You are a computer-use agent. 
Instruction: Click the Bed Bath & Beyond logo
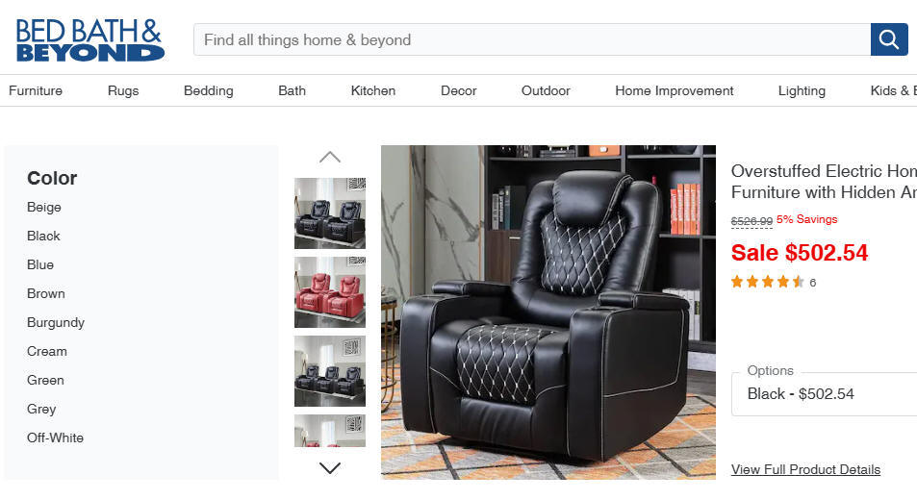[x=90, y=39]
